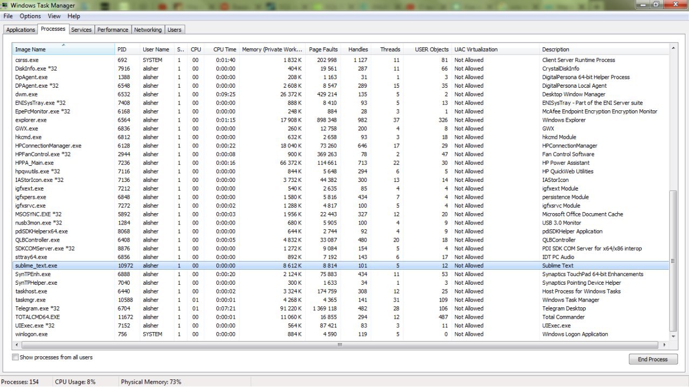Click the vertical scrollbar down arrow
Screen dimensions: 689x387
coord(673,336)
